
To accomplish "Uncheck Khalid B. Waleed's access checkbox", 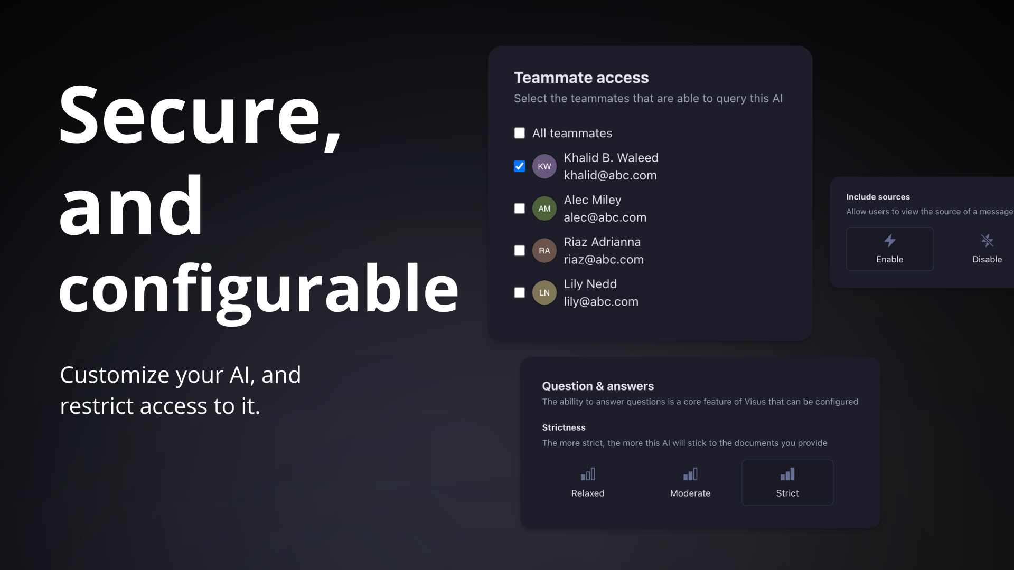I will click(520, 166).
